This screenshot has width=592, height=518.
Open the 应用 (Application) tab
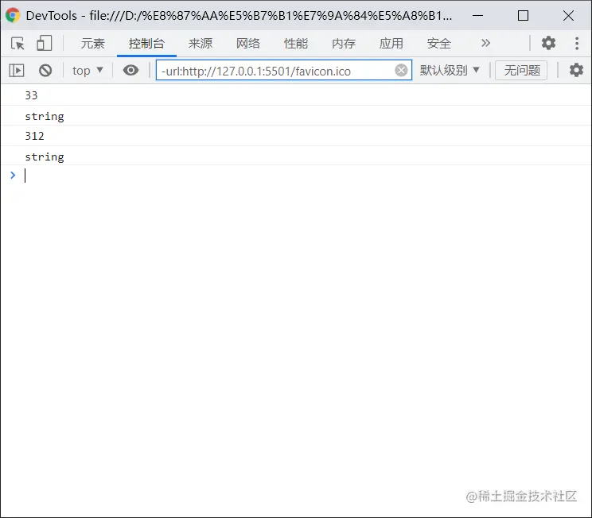click(391, 44)
